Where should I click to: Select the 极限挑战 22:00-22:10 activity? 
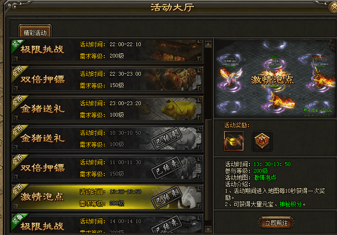pyautogui.click(x=107, y=51)
